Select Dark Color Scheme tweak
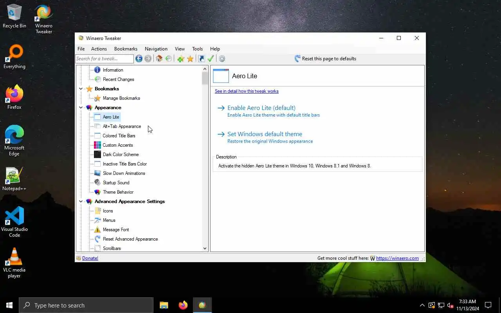Screen dimensions: 501x313 pyautogui.click(x=121, y=155)
